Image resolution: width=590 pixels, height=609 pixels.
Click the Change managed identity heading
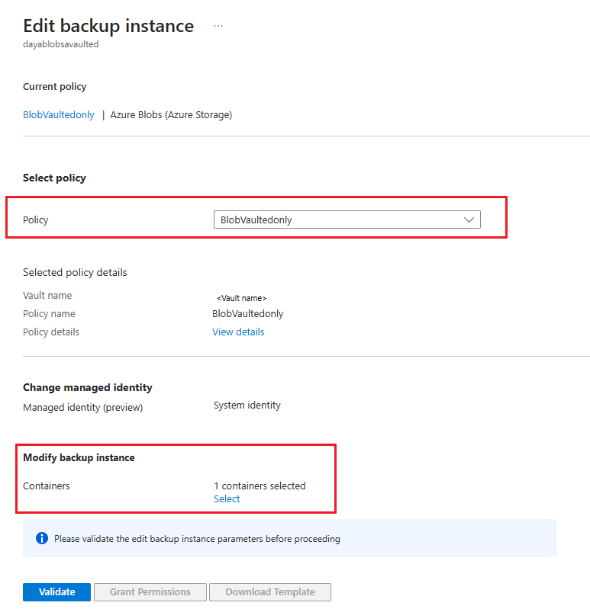coord(88,387)
